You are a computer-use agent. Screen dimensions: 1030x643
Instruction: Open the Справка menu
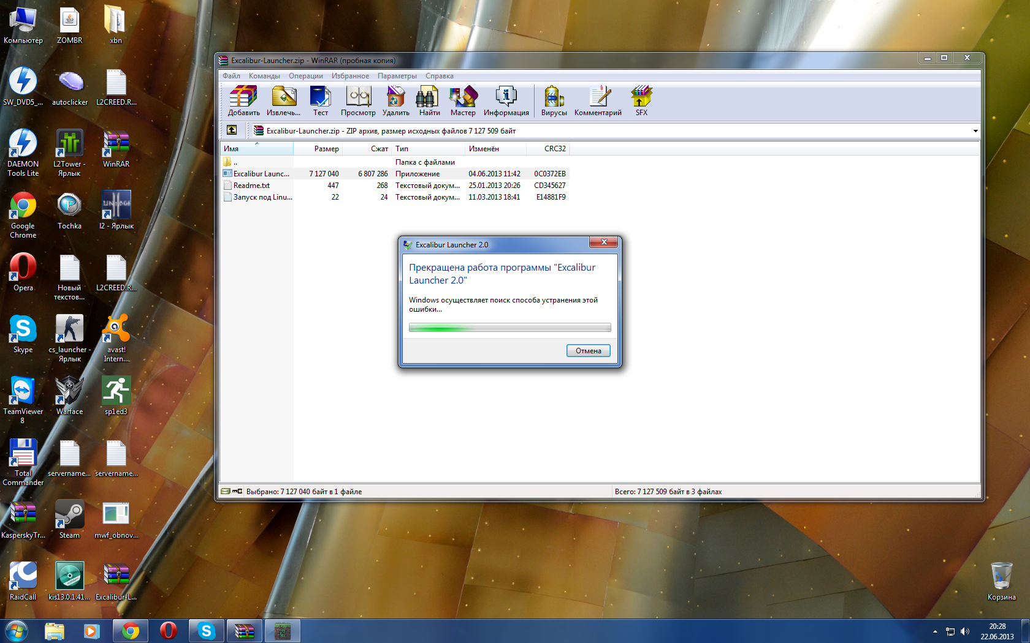440,76
